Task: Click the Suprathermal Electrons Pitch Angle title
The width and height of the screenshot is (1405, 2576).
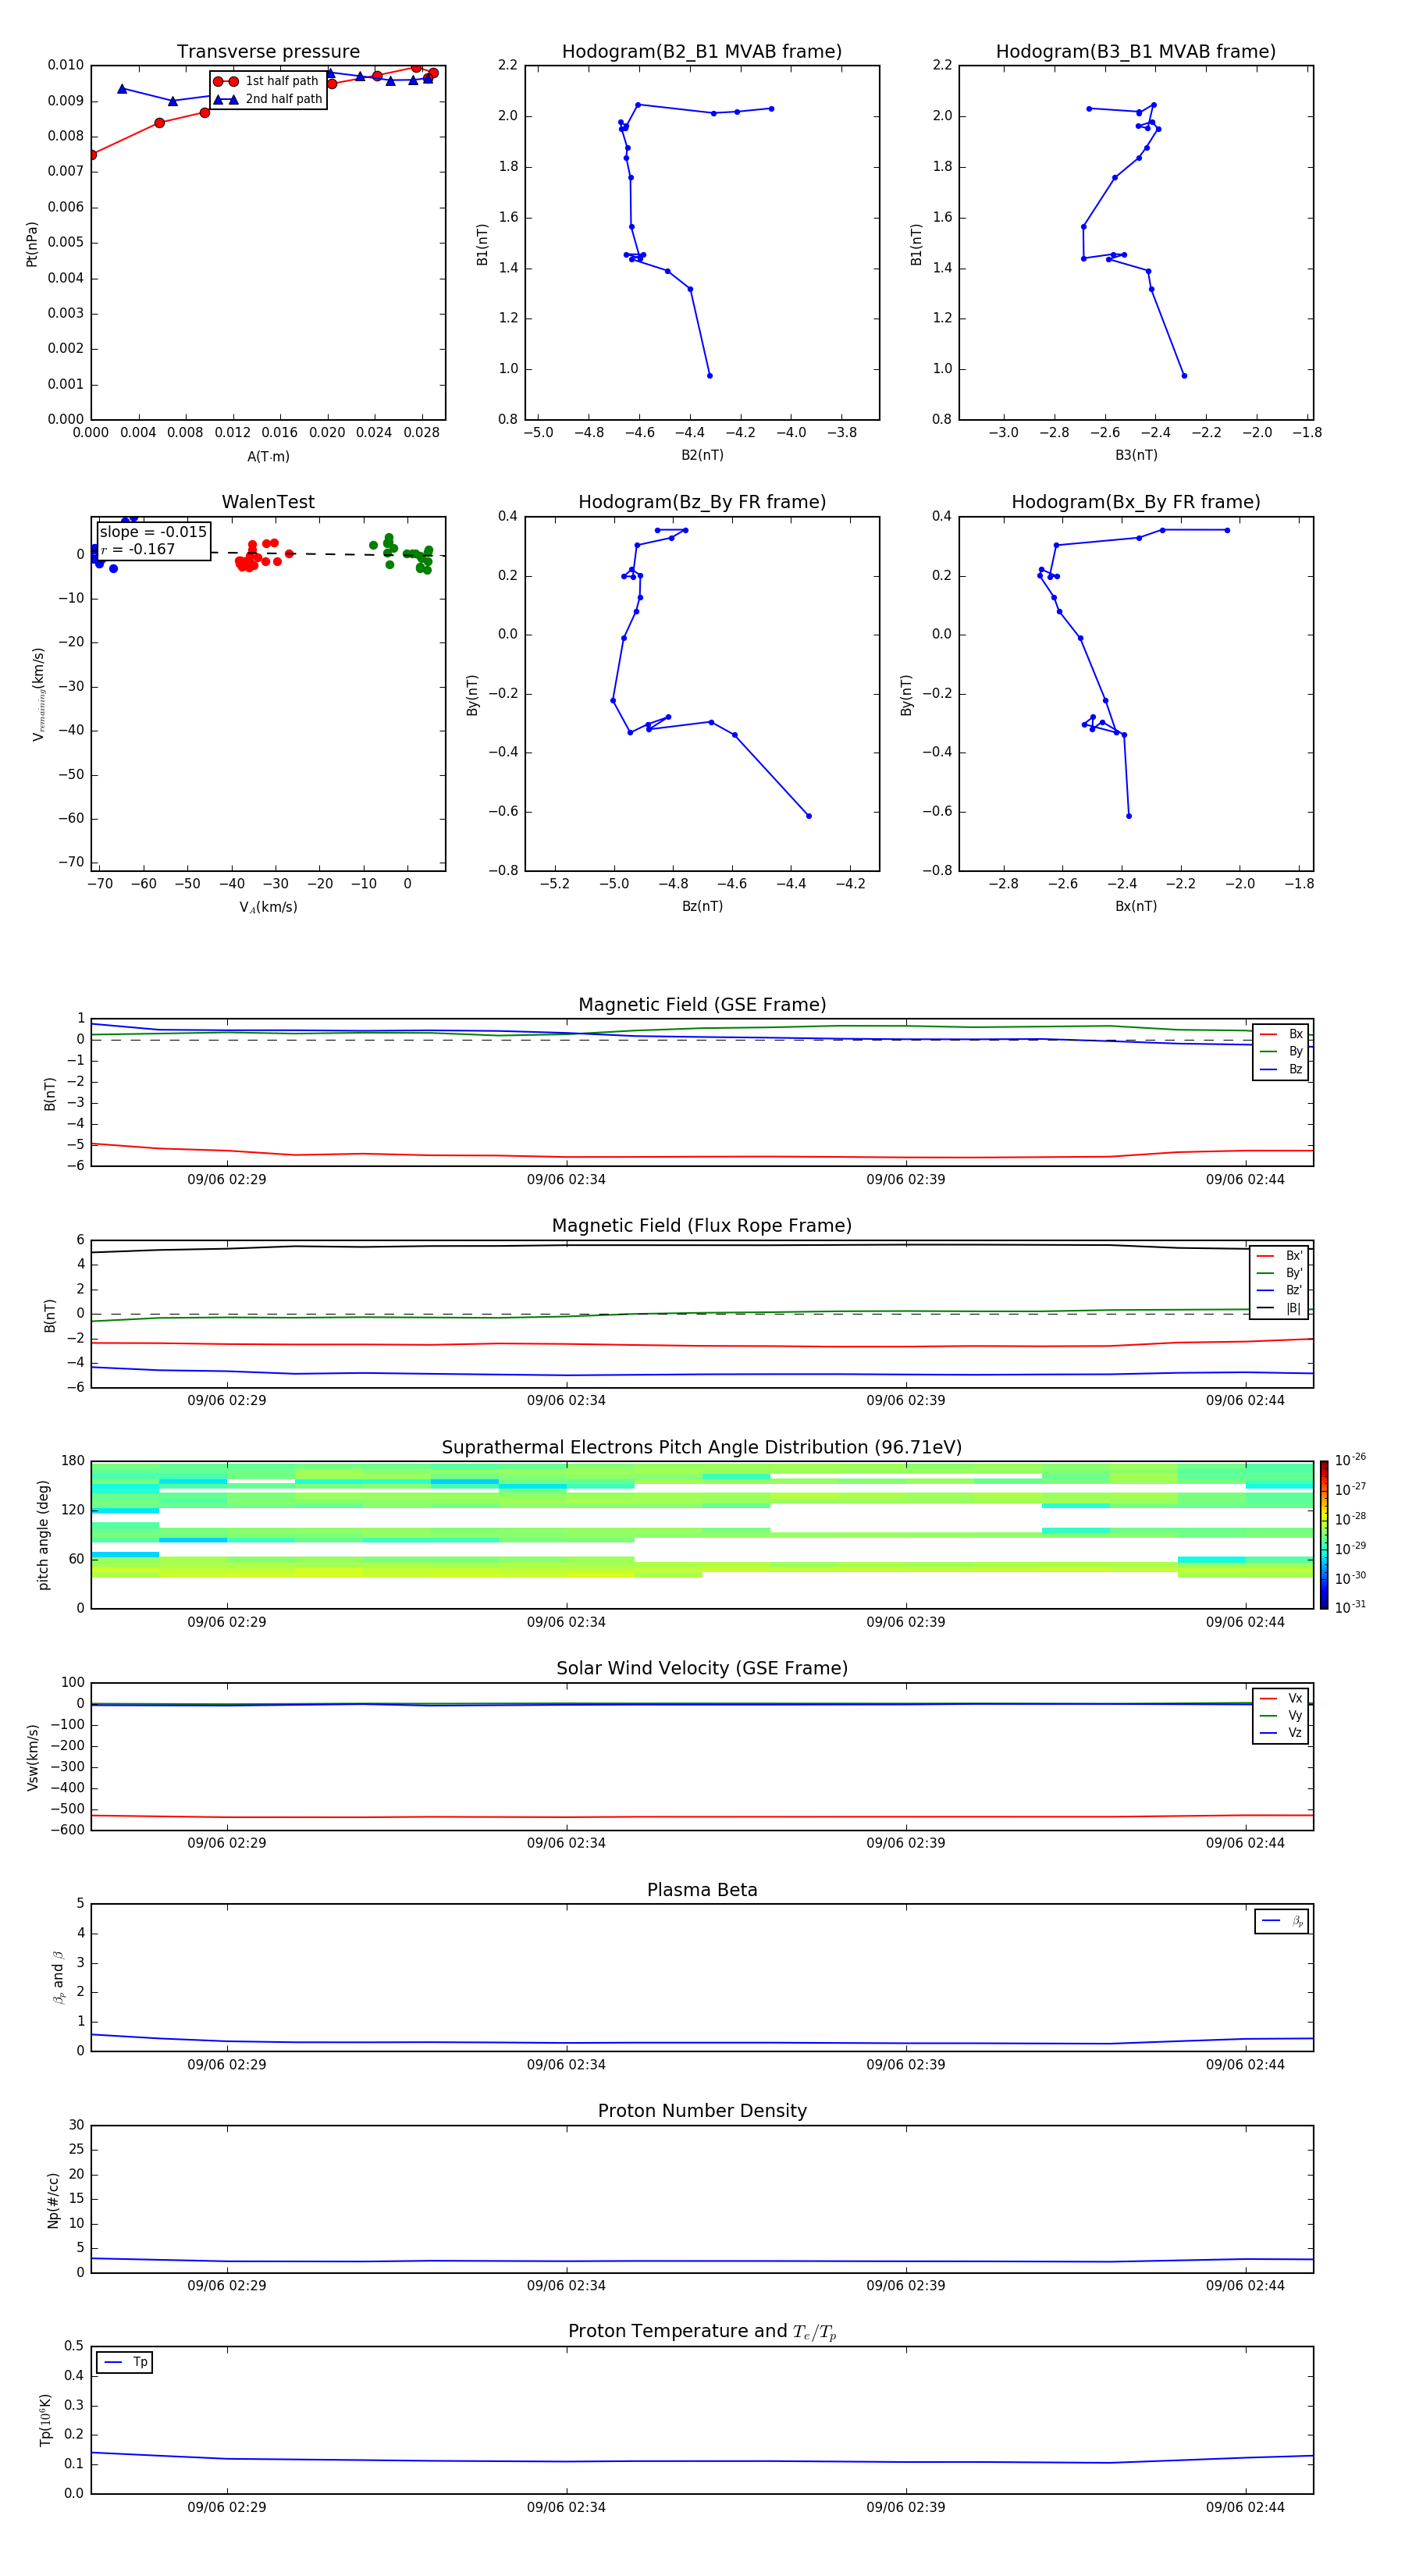Action: point(702,1448)
